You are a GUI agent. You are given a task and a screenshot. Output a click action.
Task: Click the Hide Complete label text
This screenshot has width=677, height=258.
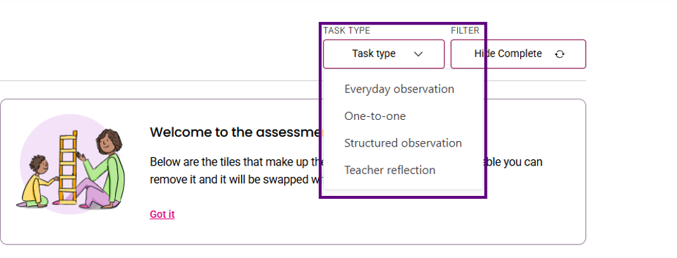point(508,54)
